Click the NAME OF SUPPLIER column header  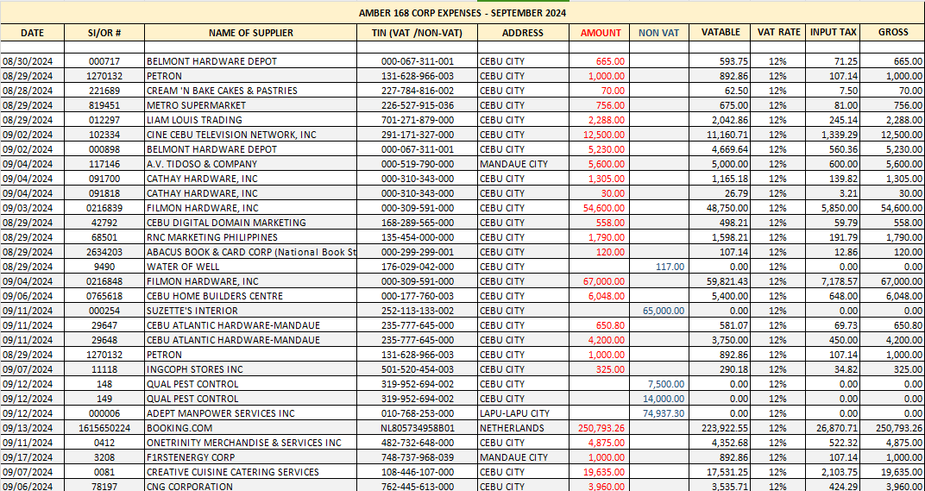251,33
